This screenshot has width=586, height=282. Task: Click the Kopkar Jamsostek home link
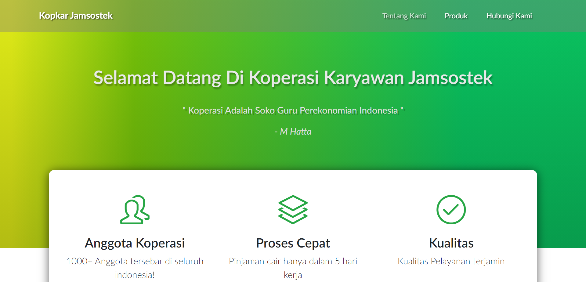(75, 16)
